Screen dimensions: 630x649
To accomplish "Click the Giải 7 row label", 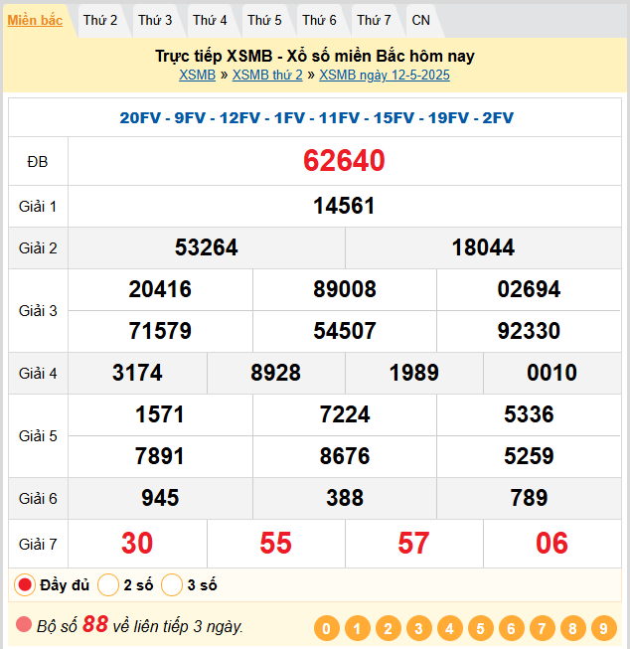I will coord(38,544).
